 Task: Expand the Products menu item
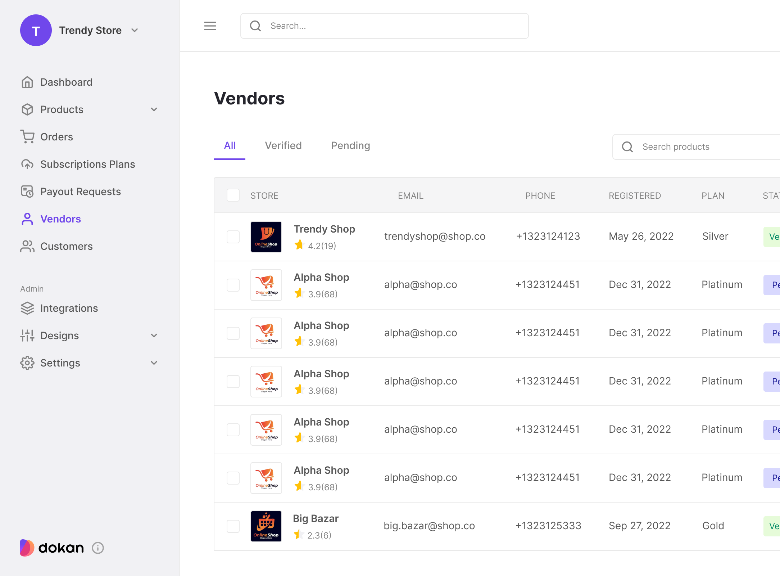click(x=155, y=110)
